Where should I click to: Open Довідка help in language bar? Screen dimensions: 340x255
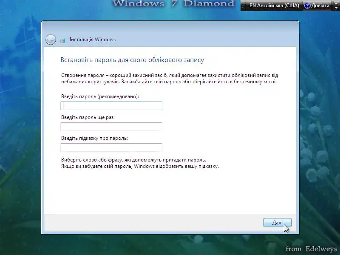317,6
